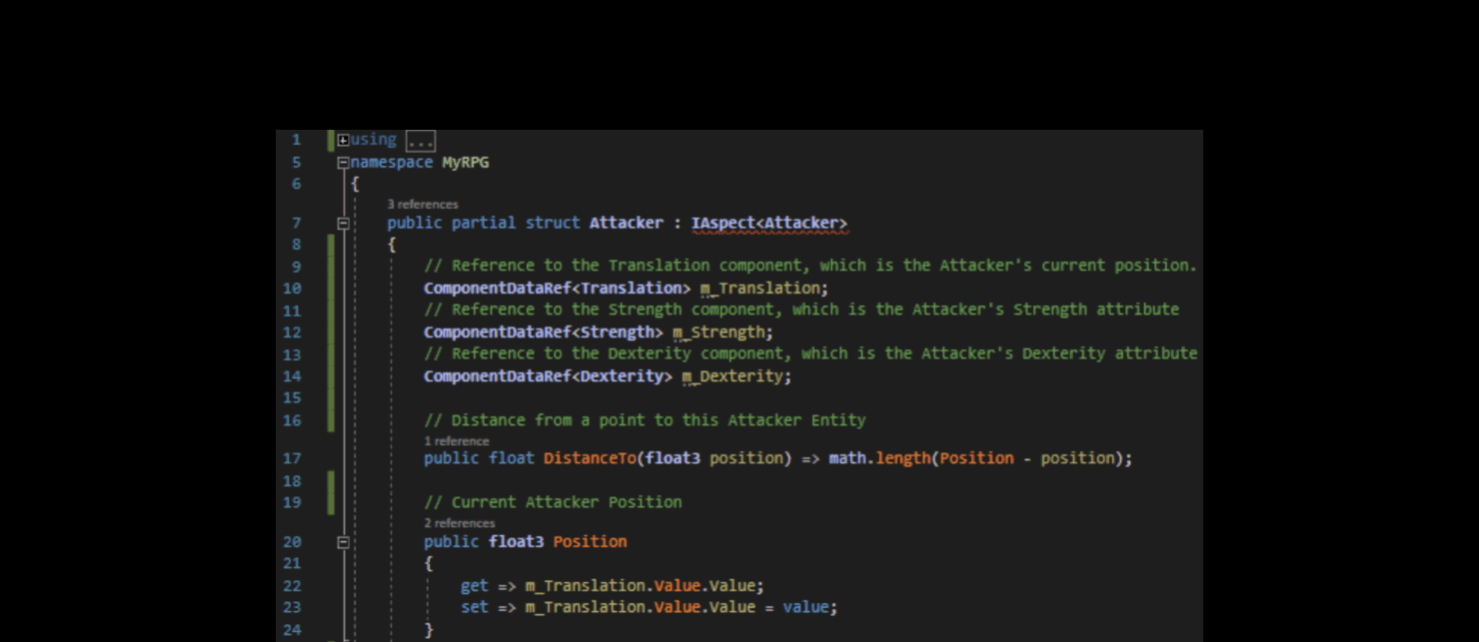Collapse the Attacker struct via its minus box
This screenshot has height=642, width=1479.
(342, 223)
